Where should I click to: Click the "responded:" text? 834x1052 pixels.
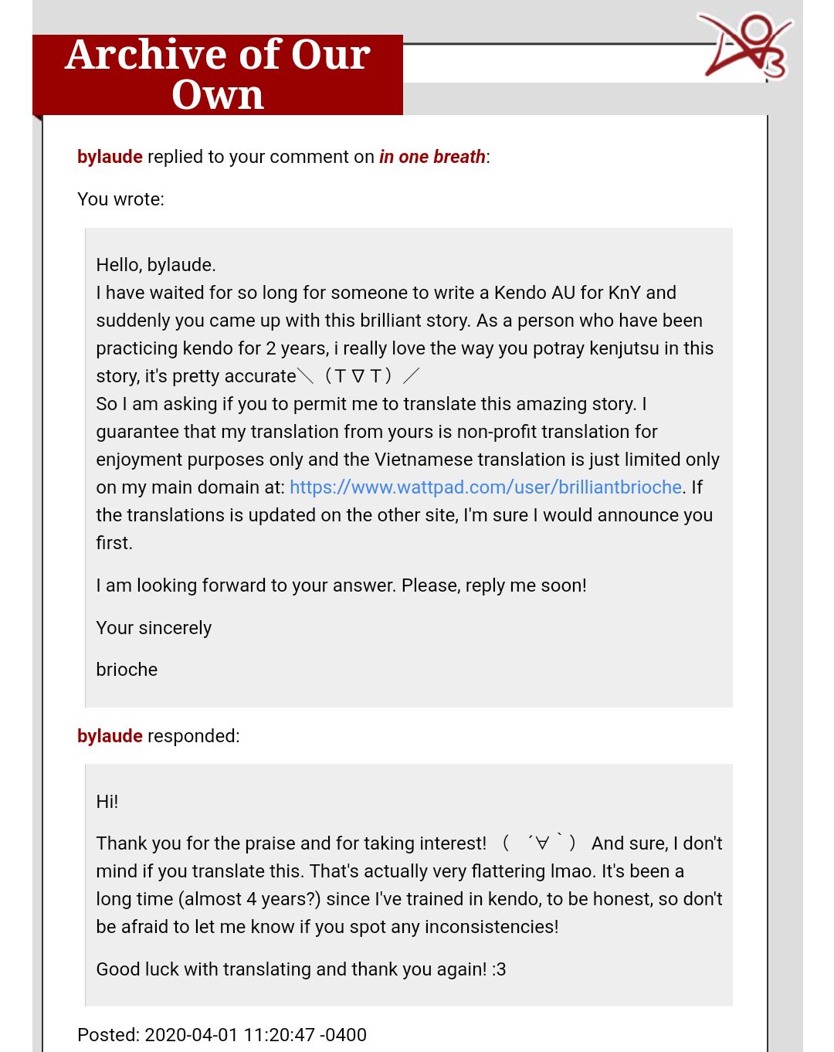tap(193, 736)
